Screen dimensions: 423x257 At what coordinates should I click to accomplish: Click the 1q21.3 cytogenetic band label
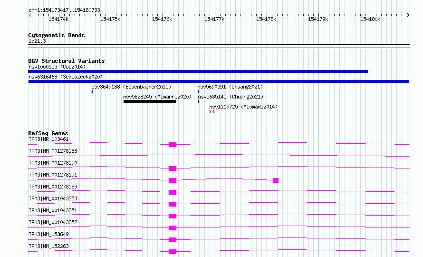(37, 41)
